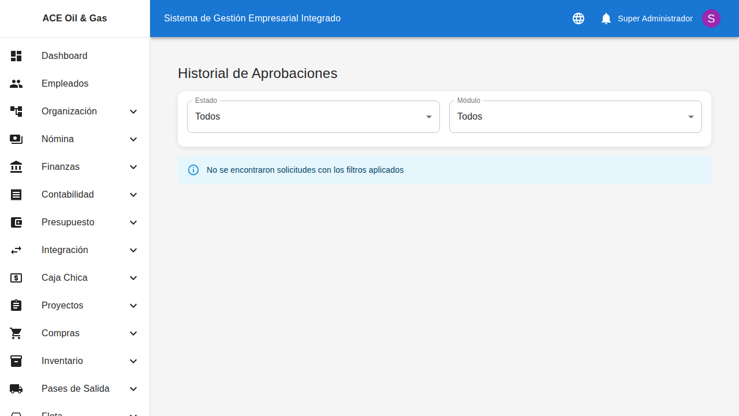Open the notifications bell icon
The height and width of the screenshot is (416, 739).
pos(606,18)
